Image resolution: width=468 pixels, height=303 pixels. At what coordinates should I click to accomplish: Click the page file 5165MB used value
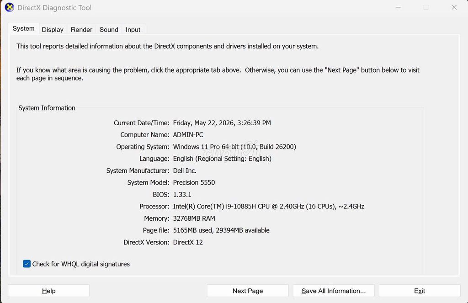pyautogui.click(x=221, y=230)
